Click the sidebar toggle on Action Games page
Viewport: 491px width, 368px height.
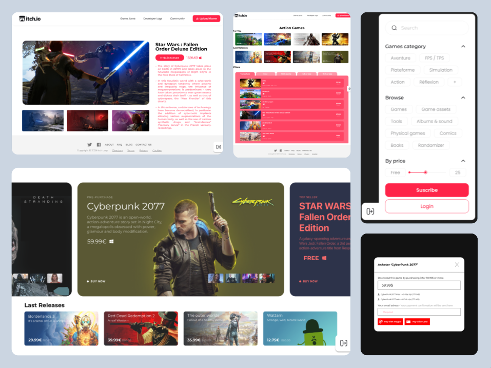pyautogui.click(x=349, y=89)
